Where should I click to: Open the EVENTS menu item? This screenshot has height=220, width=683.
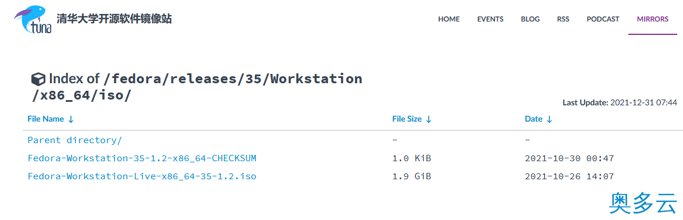[x=490, y=19]
